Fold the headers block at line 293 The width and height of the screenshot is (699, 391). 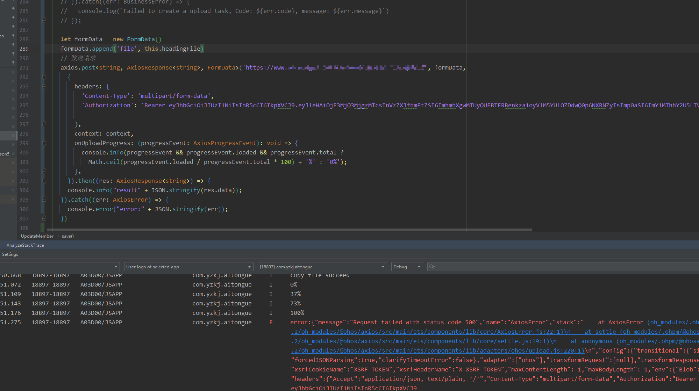tap(44, 86)
